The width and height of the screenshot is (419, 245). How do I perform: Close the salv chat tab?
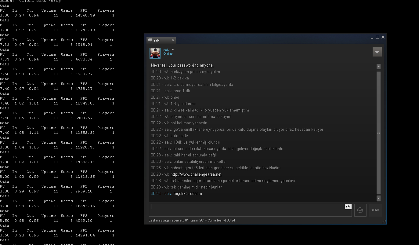[x=173, y=40]
